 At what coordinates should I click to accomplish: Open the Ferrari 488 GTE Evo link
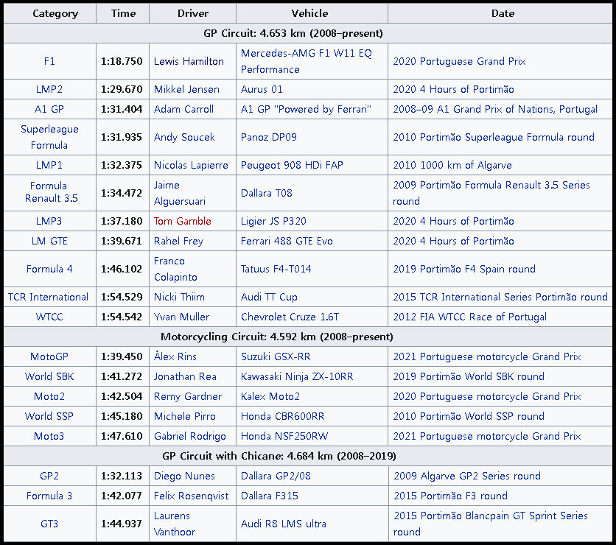click(287, 241)
